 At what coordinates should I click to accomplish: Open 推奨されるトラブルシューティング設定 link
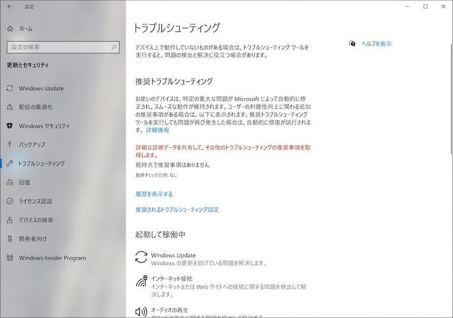tap(177, 209)
